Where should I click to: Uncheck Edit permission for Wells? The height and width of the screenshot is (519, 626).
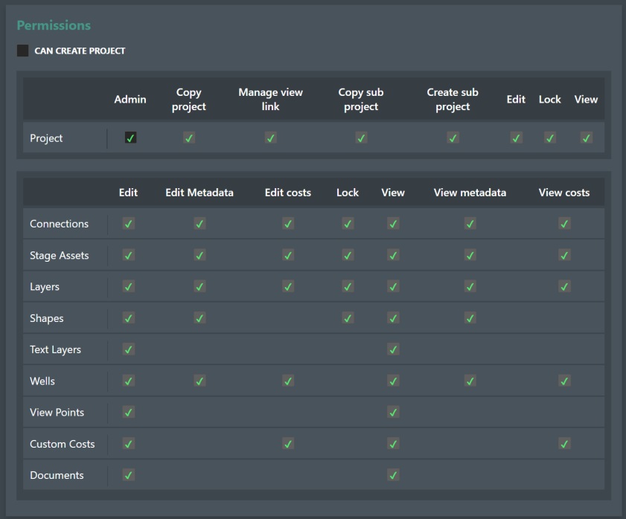[x=129, y=381]
